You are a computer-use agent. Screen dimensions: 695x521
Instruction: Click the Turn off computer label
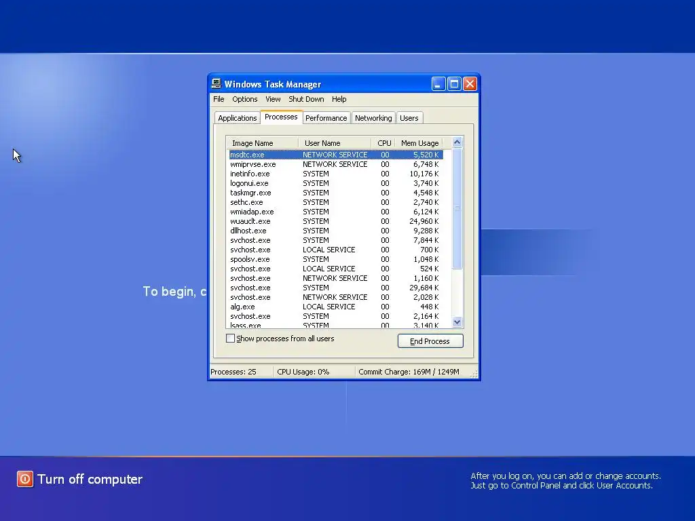(x=90, y=480)
